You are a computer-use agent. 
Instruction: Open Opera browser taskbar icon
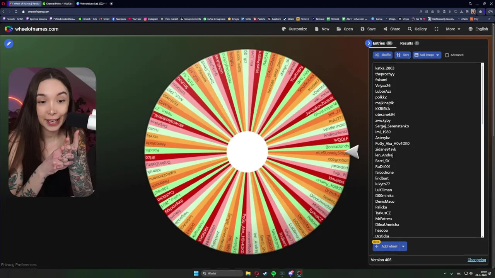(256, 273)
